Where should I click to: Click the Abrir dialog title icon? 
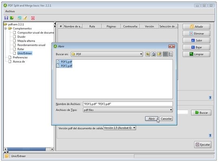55,46
